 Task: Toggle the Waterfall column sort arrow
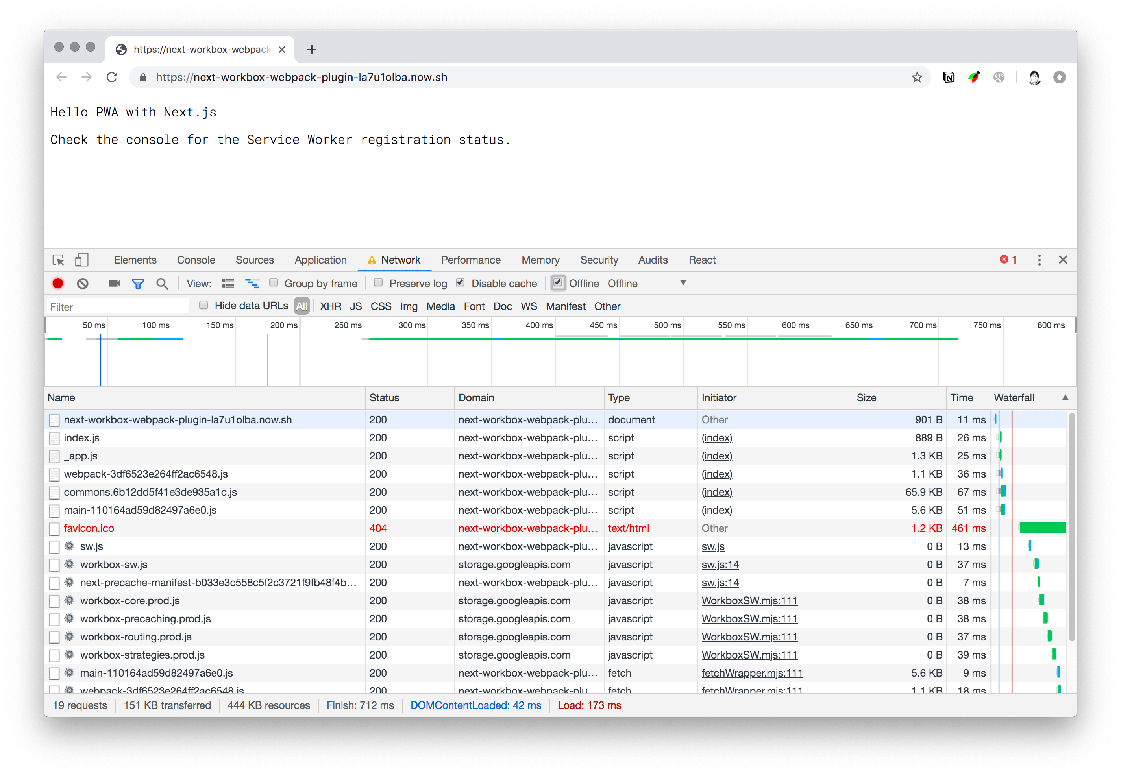(1065, 398)
